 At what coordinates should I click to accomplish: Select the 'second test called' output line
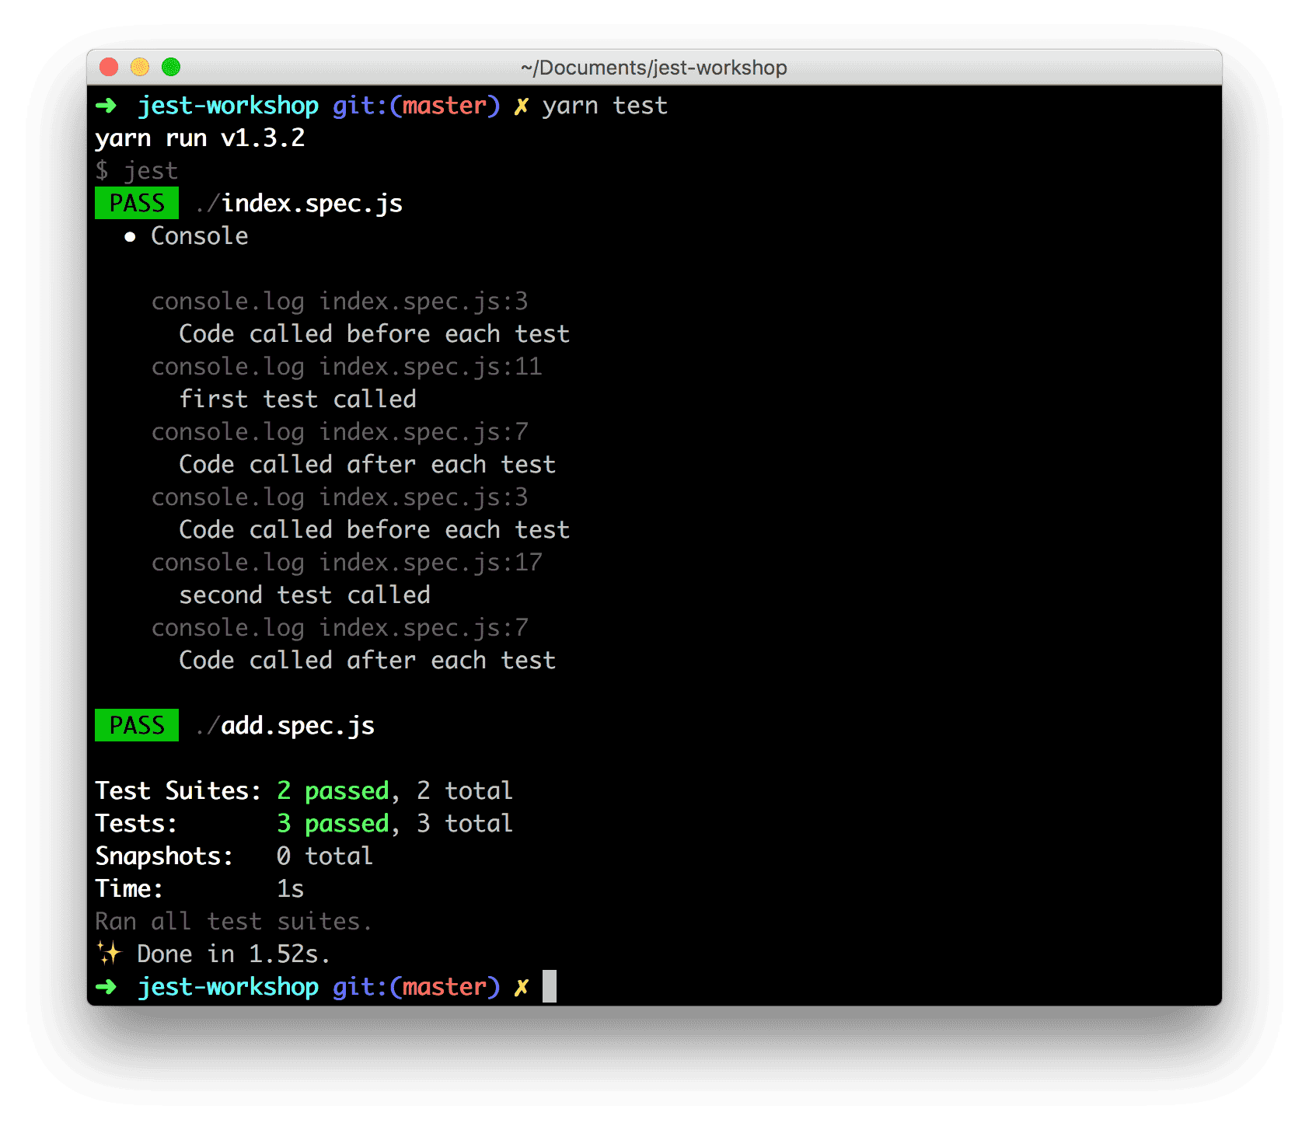tap(305, 595)
